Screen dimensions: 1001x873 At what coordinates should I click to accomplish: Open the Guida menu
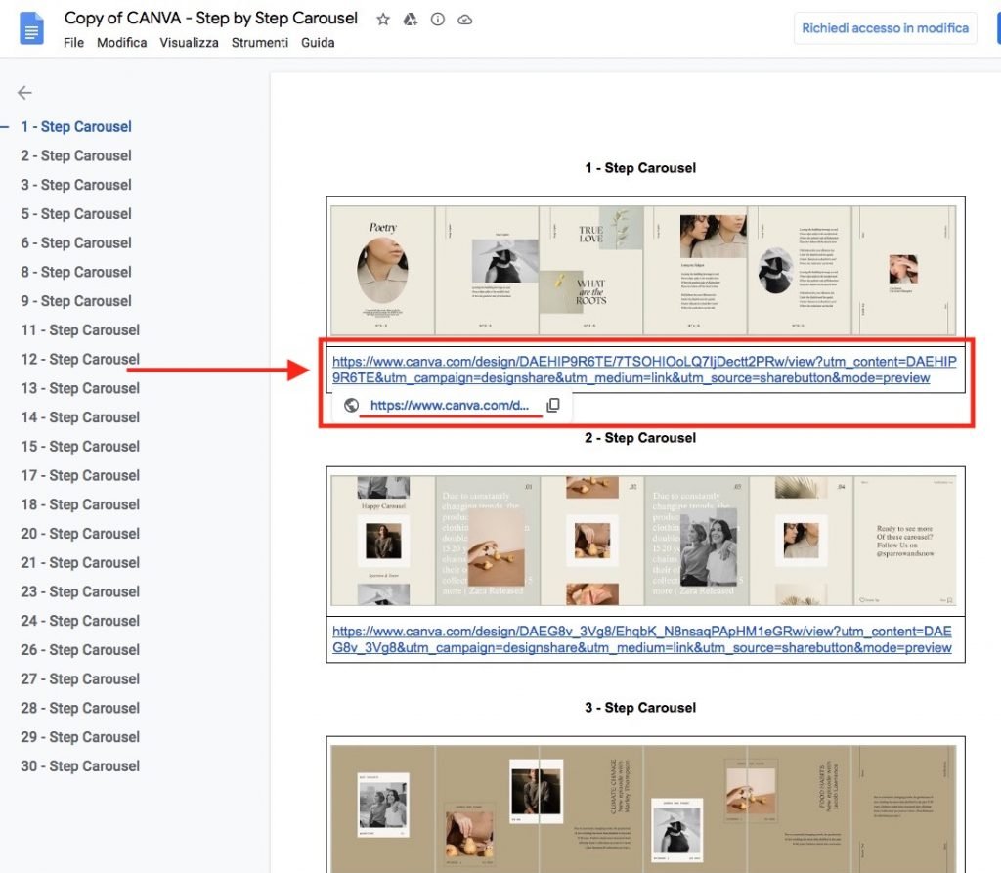(318, 43)
